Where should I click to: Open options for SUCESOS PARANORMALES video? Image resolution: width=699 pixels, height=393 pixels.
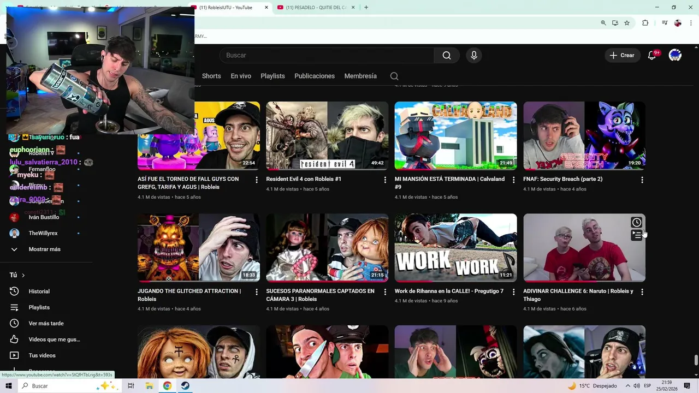click(385, 292)
